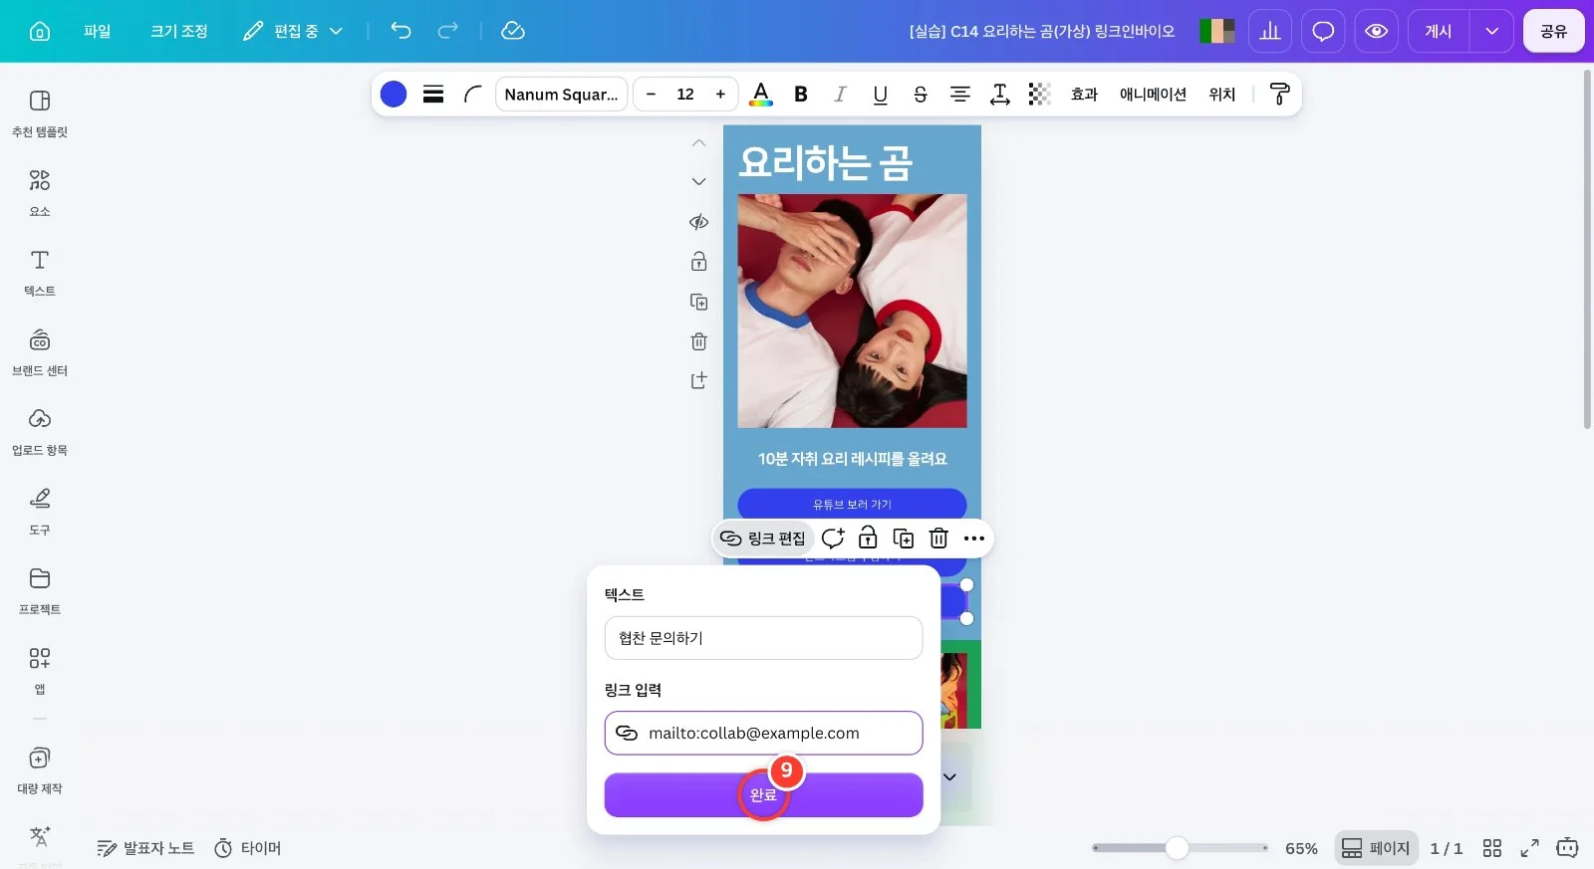Copy style with the paint roller icon
The height and width of the screenshot is (869, 1594).
tap(1280, 95)
